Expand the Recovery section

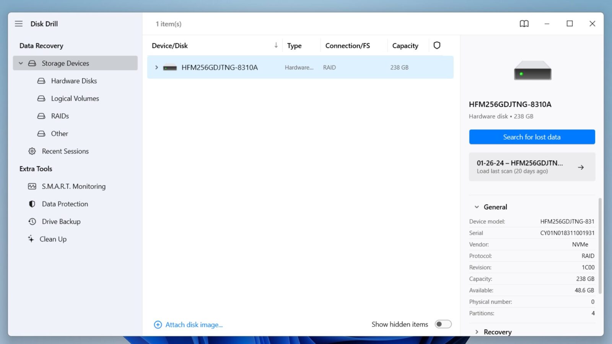click(x=477, y=332)
